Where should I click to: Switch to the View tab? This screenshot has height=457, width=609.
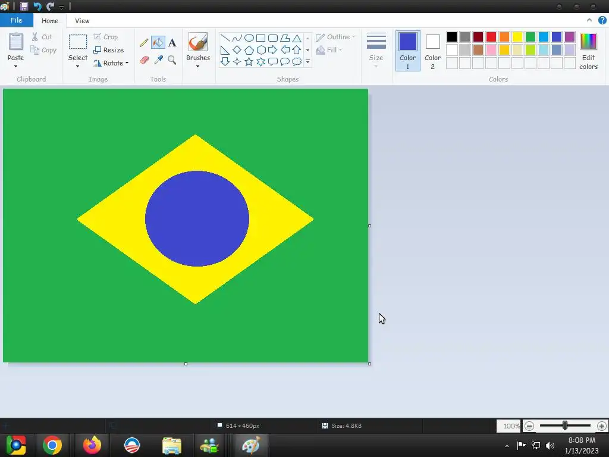coord(82,21)
